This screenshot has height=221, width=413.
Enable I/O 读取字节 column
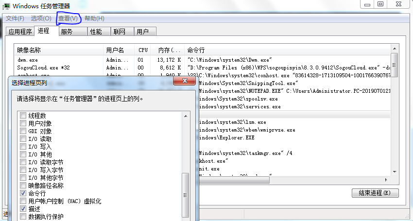pos(23,162)
